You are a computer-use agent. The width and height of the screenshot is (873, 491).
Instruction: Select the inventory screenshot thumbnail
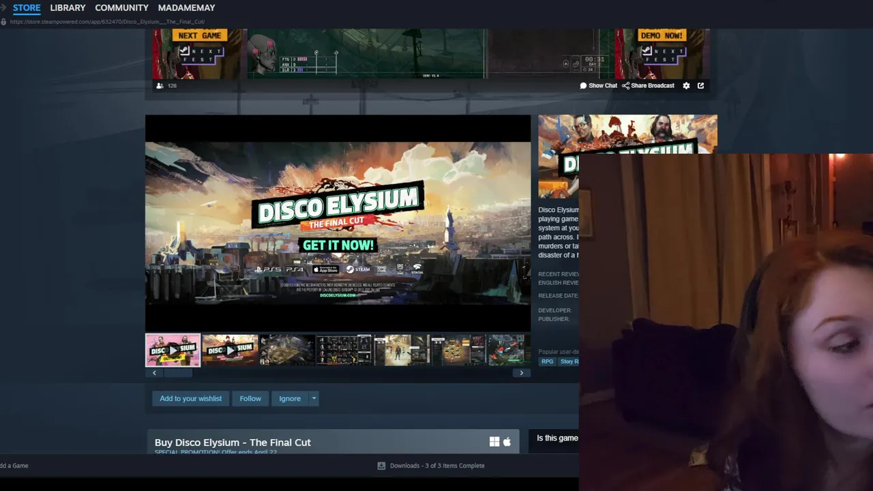click(x=344, y=350)
